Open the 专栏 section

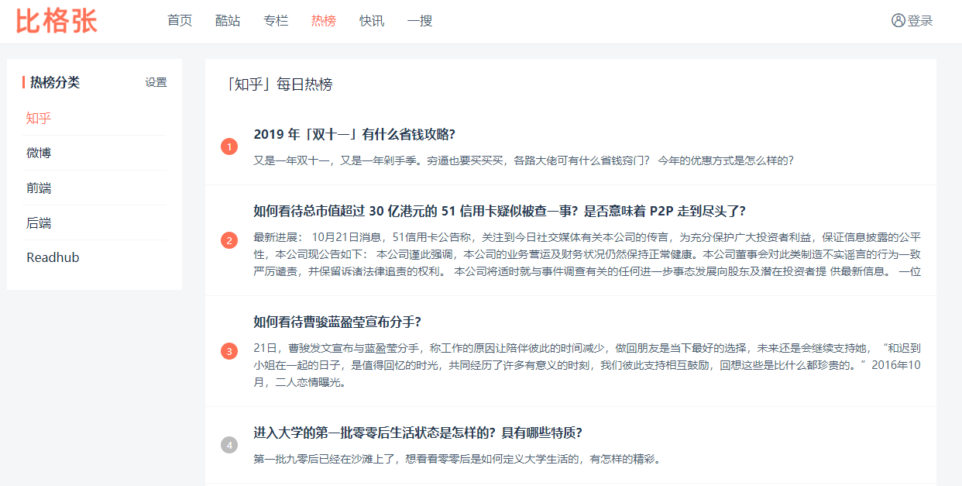tap(276, 21)
